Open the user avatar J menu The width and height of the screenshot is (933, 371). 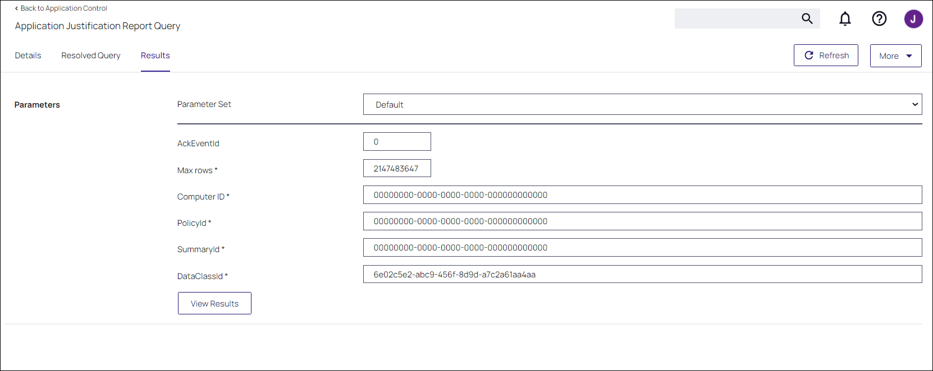pyautogui.click(x=913, y=18)
